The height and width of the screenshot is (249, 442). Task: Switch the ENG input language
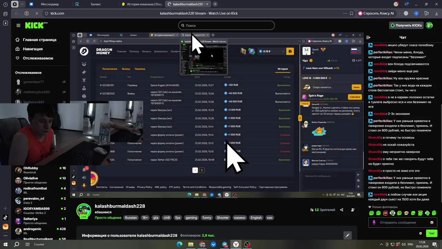(411, 244)
